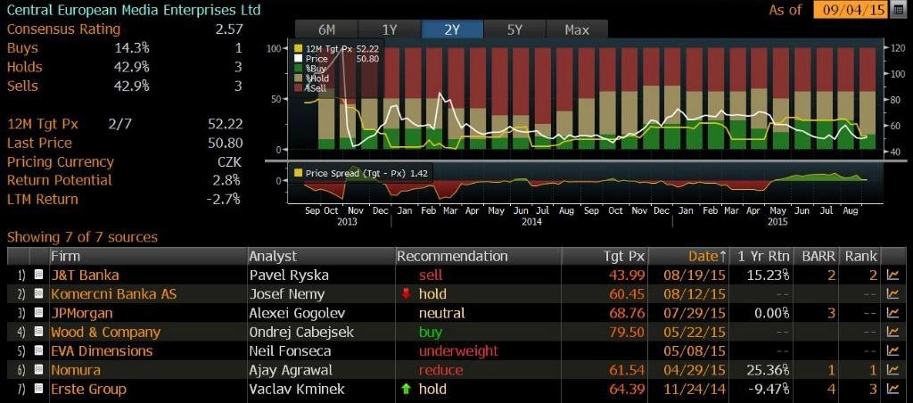Open the chart icon in the EVA Dimensions row

click(x=892, y=351)
